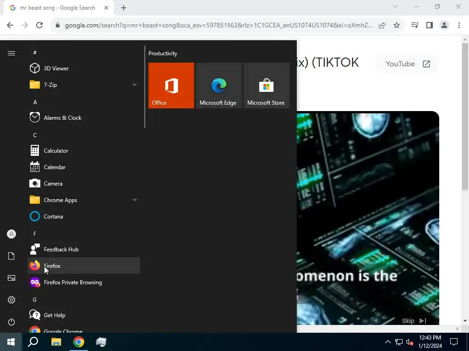Jump to letter group 'G'
This screenshot has height=351, width=469.
(35, 299)
